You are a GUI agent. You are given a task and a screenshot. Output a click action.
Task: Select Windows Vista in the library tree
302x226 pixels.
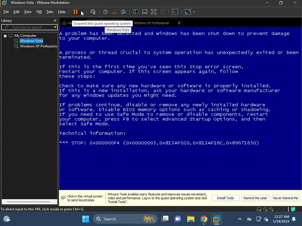[x=31, y=41]
